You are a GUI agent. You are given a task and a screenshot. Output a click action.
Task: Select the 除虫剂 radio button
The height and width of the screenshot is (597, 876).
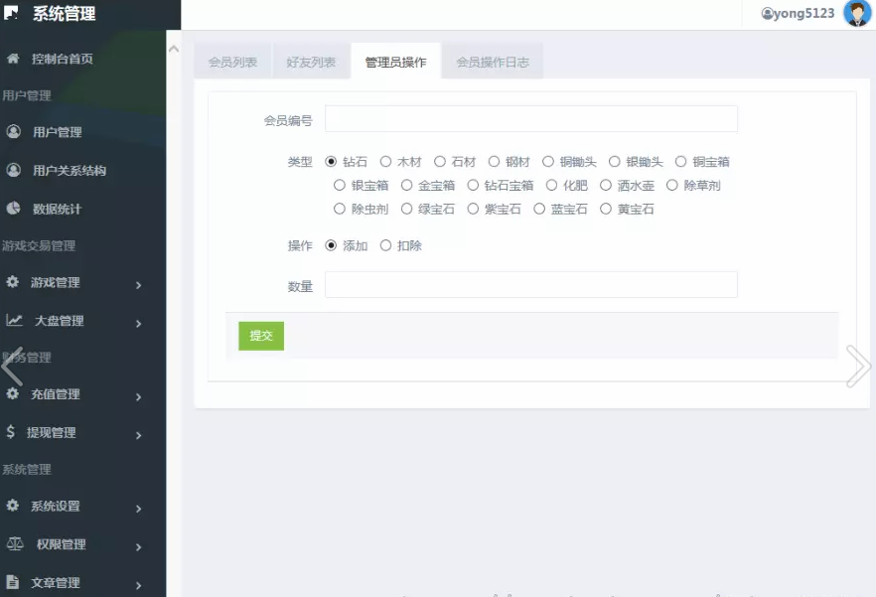click(x=339, y=209)
